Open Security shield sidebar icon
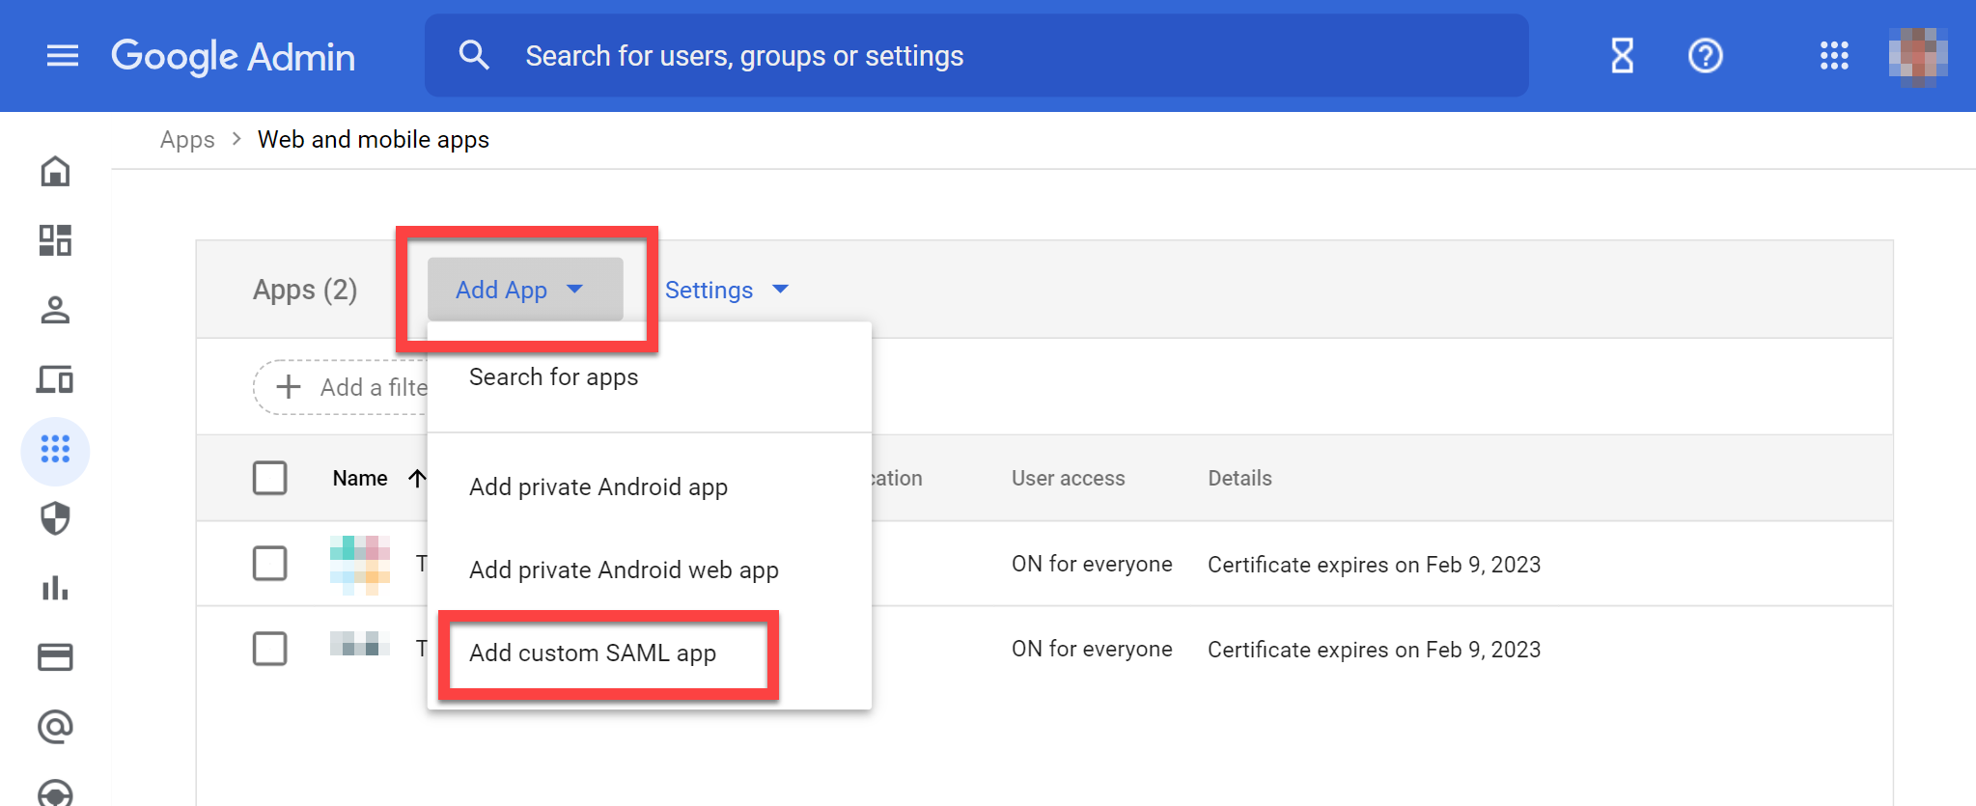The height and width of the screenshot is (806, 1976). coord(55,518)
